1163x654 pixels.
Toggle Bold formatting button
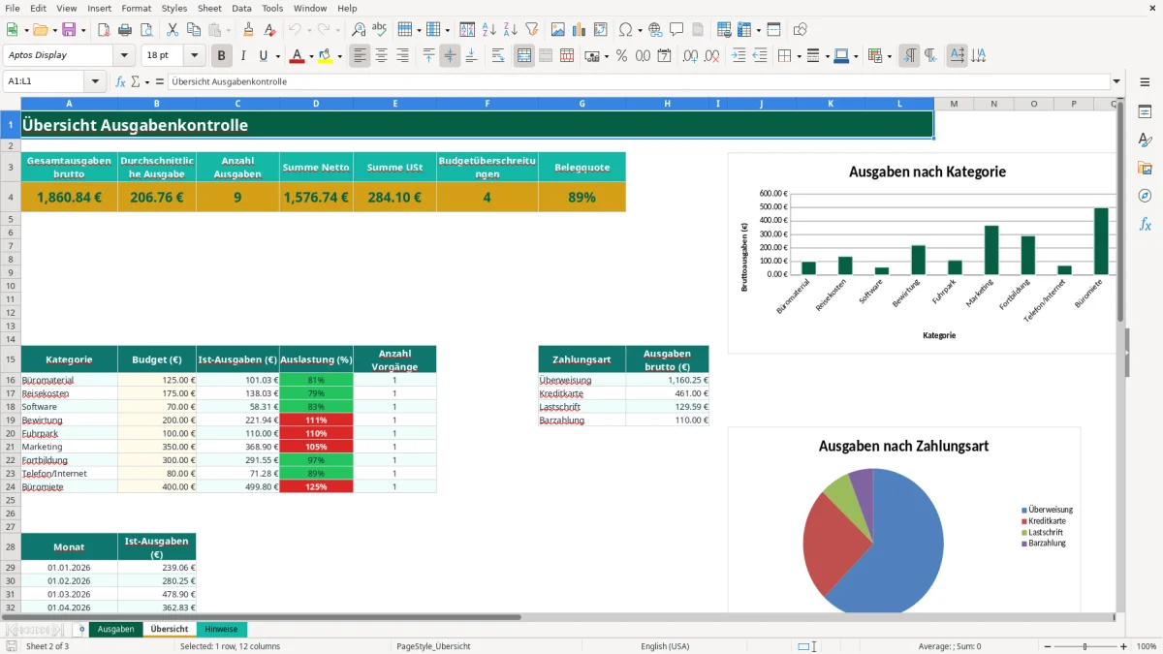[222, 56]
